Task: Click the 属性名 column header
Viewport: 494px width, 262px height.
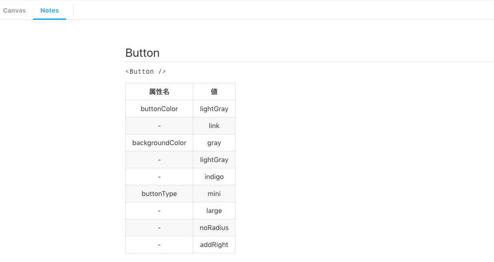Action: [x=159, y=92]
